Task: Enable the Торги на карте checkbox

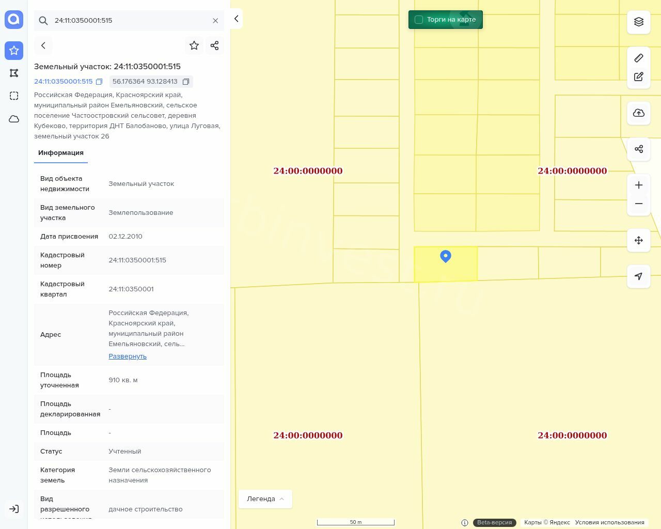Action: [x=419, y=20]
